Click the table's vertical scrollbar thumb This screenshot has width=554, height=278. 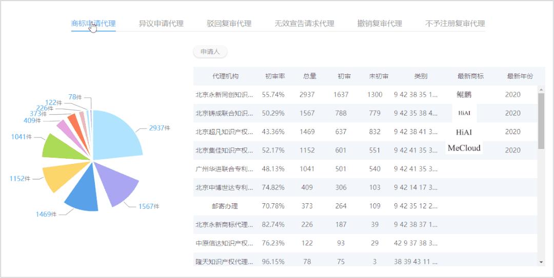tap(541, 121)
